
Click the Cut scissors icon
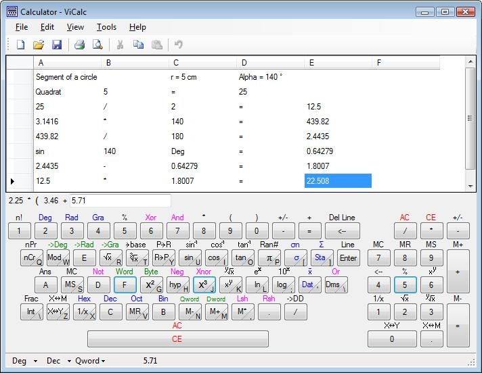coord(120,45)
